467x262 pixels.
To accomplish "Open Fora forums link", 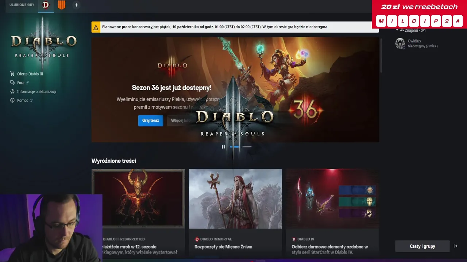I will (20, 83).
